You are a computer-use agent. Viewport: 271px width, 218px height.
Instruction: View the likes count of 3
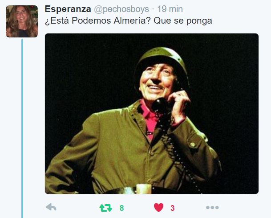[x=173, y=208]
